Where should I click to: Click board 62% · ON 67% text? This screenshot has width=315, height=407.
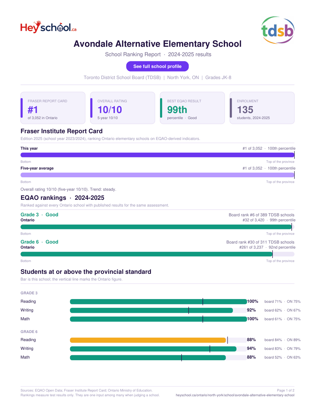pyautogui.click(x=282, y=310)
